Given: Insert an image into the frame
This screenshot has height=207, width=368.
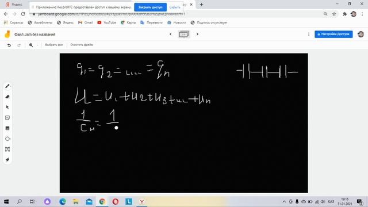Looking at the screenshot, I should pyautogui.click(x=7, y=128).
